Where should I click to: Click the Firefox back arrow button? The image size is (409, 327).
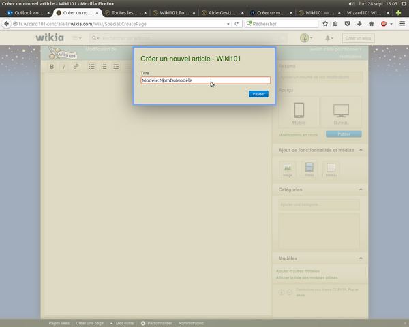(x=6, y=24)
